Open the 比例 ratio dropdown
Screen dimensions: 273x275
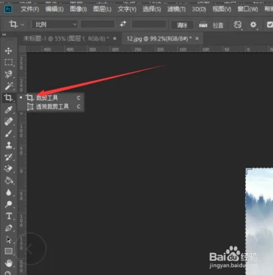pos(55,24)
